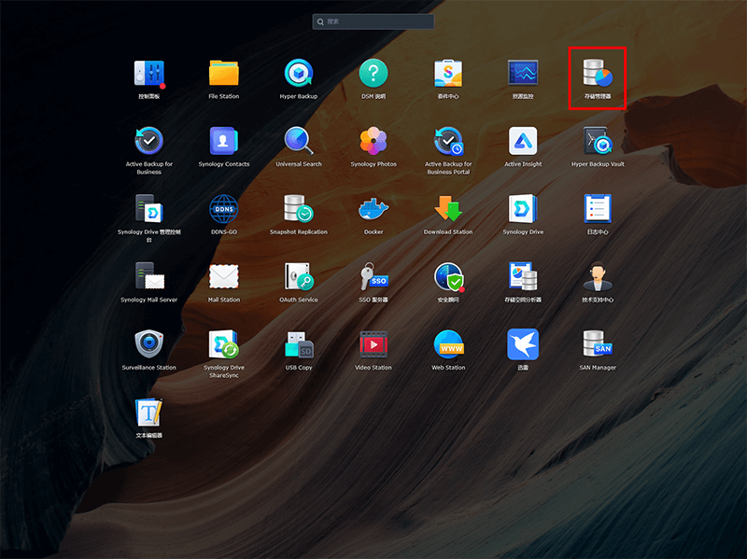Open SAN Manager
Screen dimensions: 747x559
[x=598, y=344]
